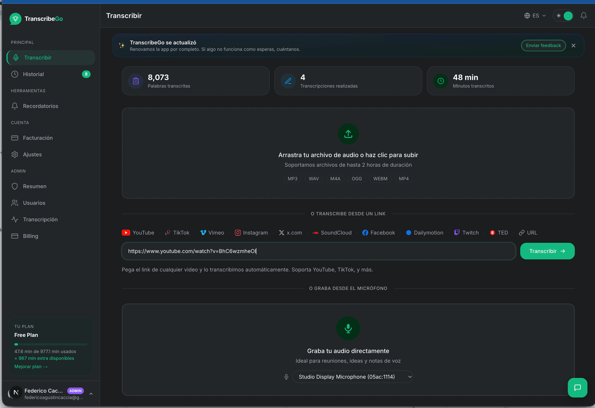Screen dimensions: 595x408
Task: Click the TranscribeGo logo icon
Action: pyautogui.click(x=15, y=19)
